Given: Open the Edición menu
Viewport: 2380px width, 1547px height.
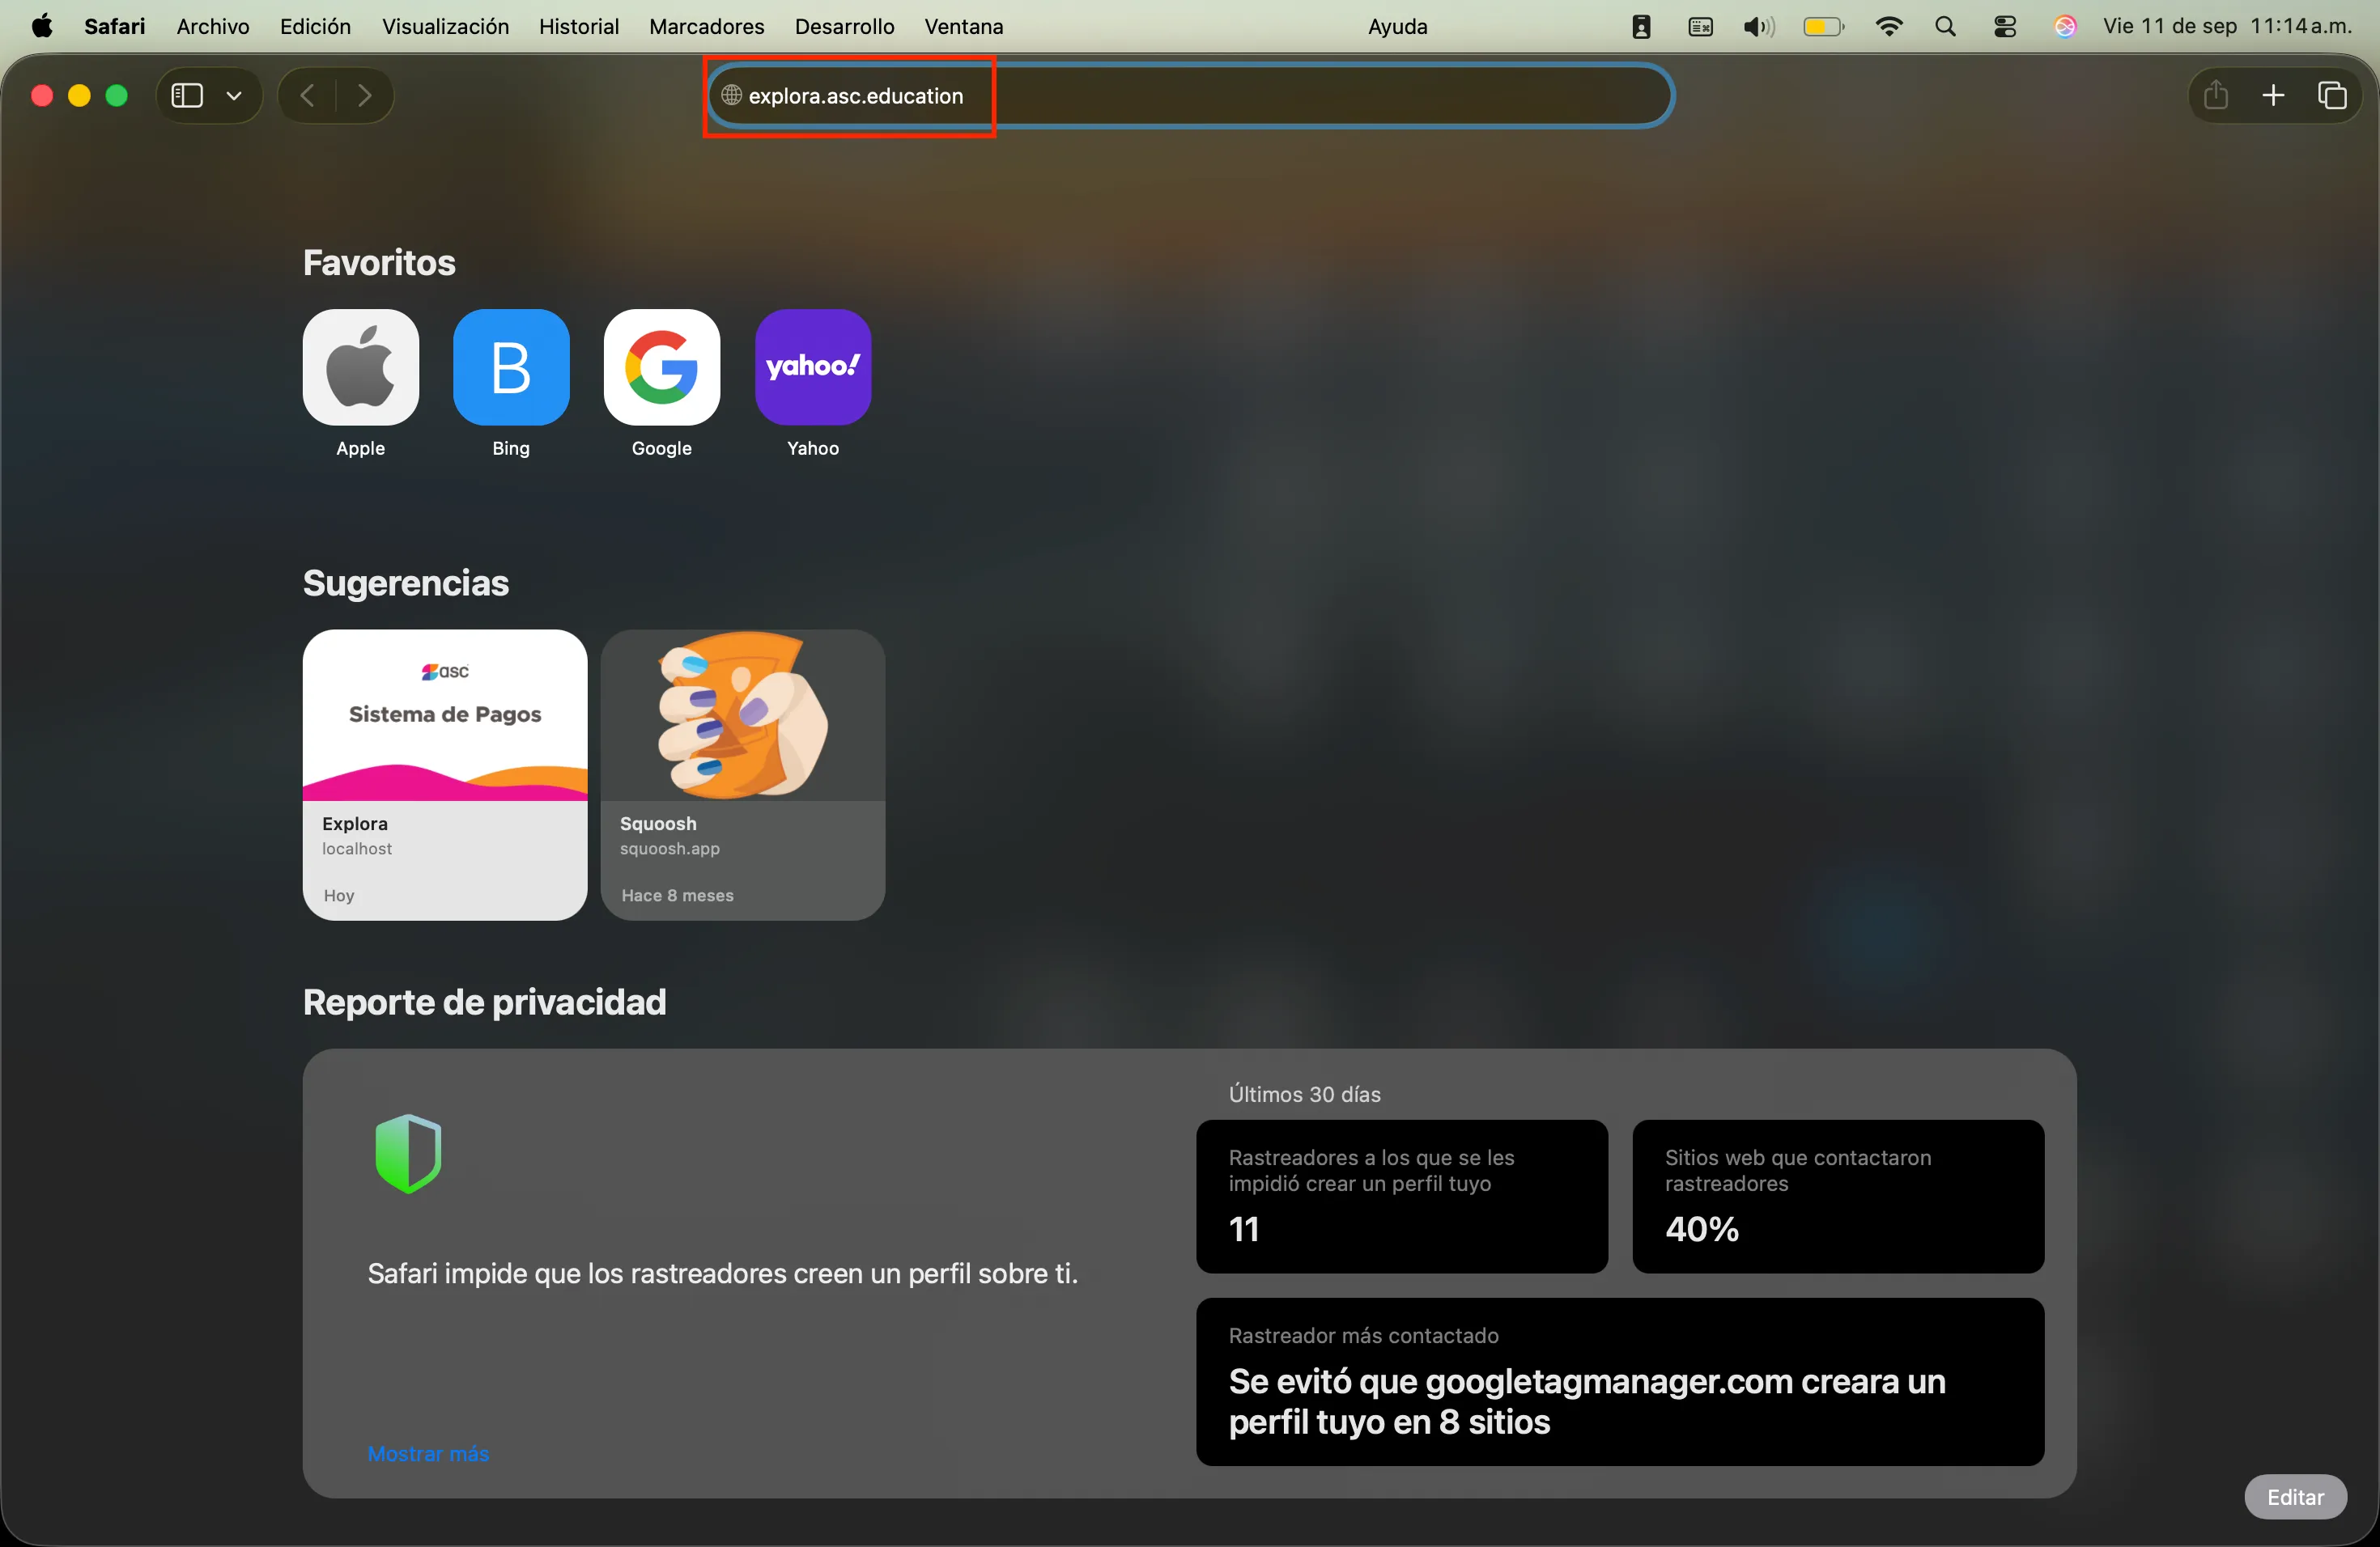Looking at the screenshot, I should pos(315,26).
